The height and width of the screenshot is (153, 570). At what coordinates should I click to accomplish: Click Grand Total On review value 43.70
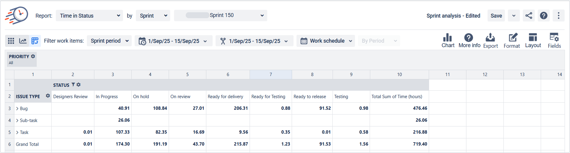pyautogui.click(x=188, y=144)
